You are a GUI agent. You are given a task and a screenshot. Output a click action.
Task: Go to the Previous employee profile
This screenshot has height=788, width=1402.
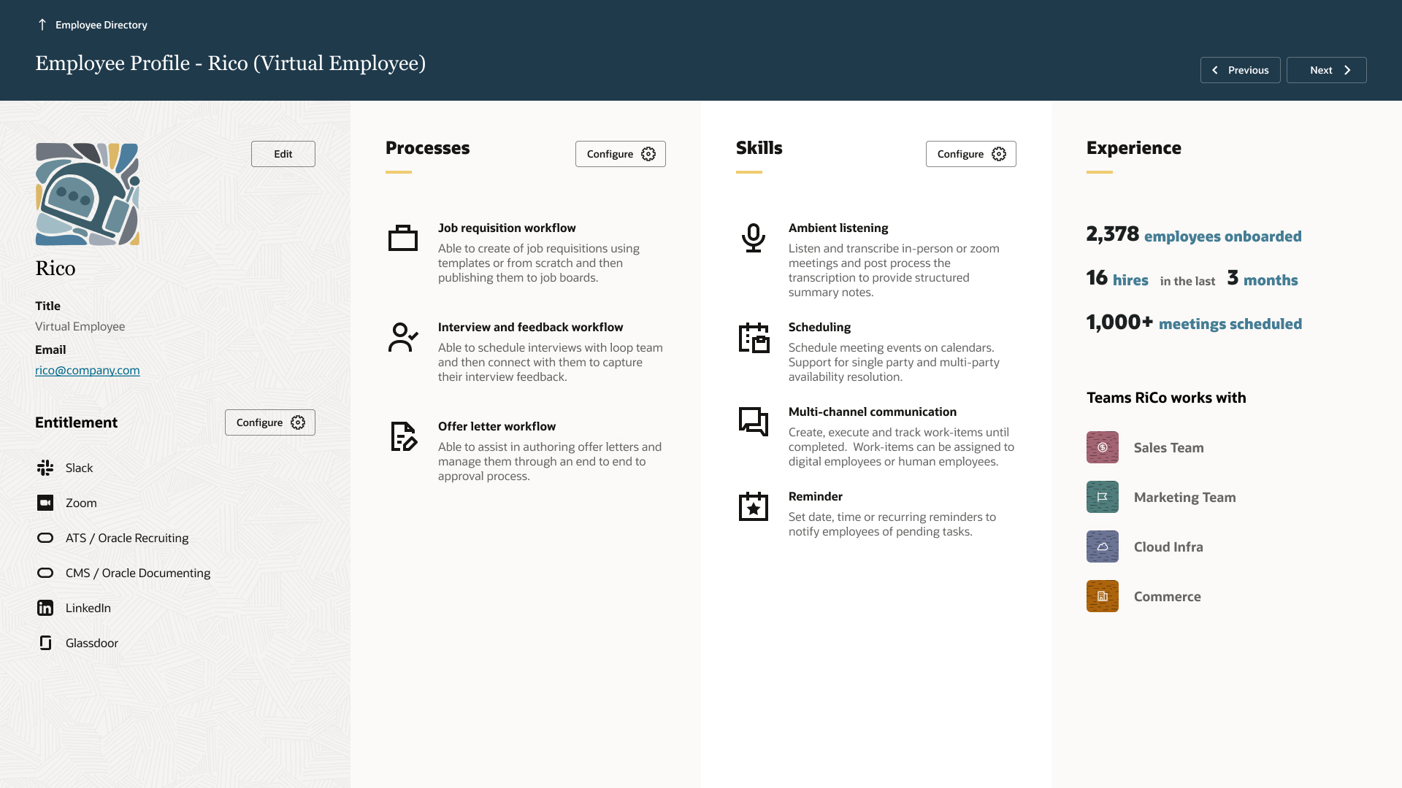[1240, 70]
